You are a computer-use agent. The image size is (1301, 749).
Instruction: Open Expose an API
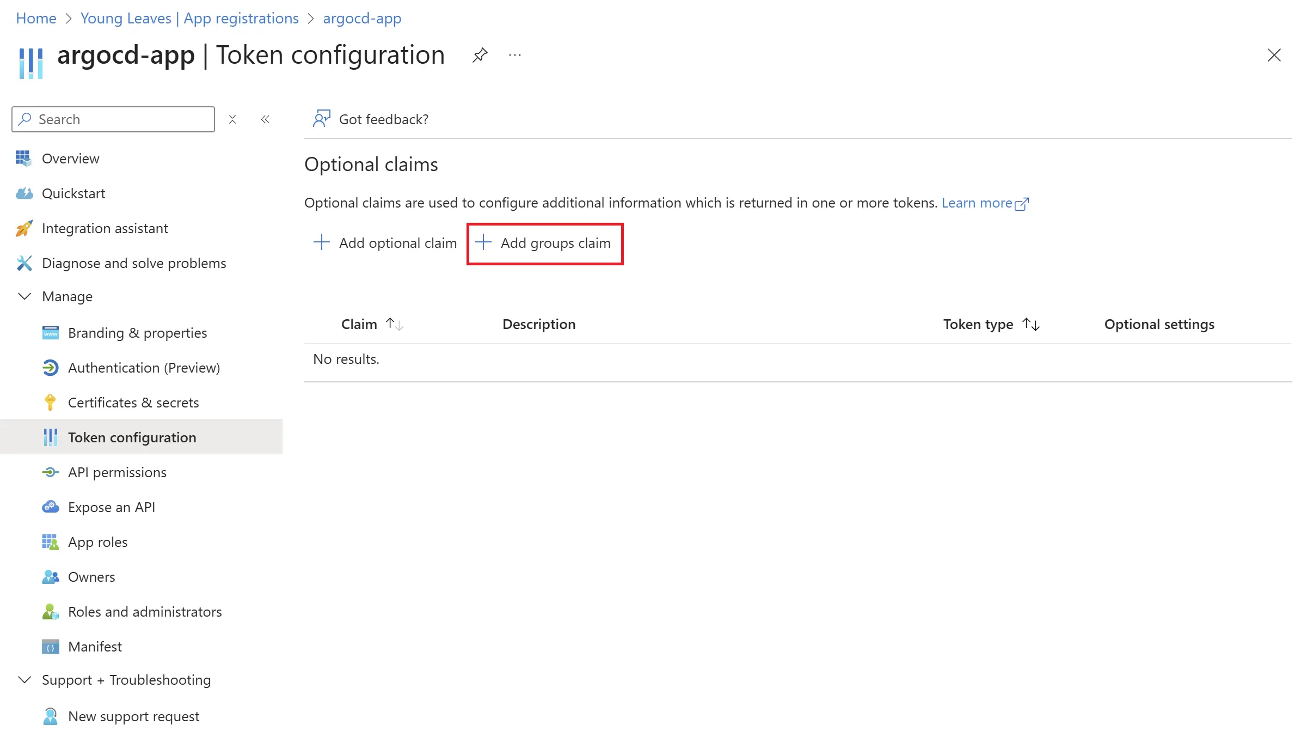coord(112,507)
